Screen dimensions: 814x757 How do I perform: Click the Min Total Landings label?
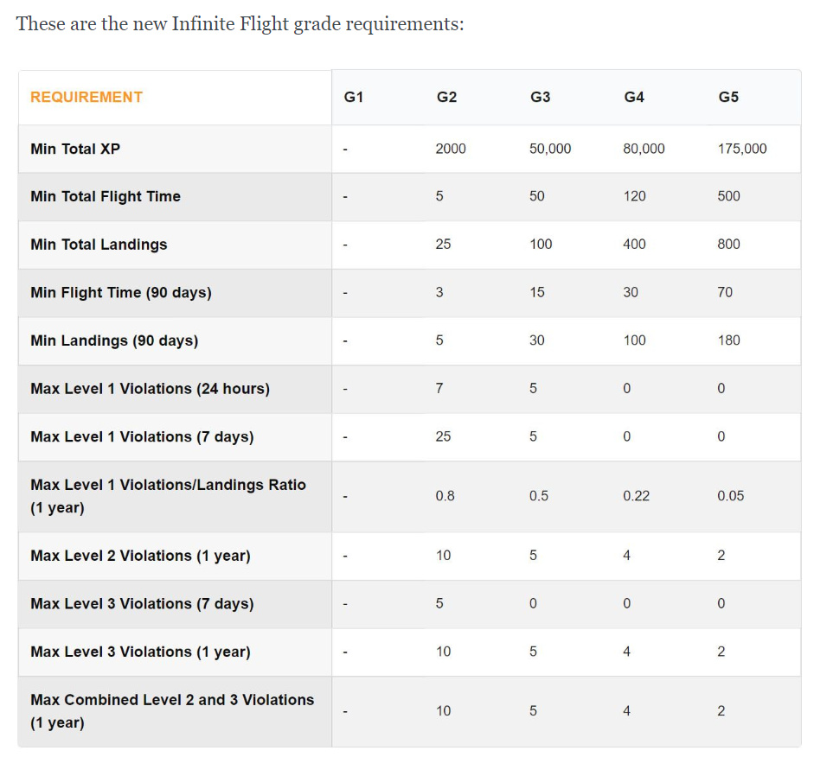99,245
